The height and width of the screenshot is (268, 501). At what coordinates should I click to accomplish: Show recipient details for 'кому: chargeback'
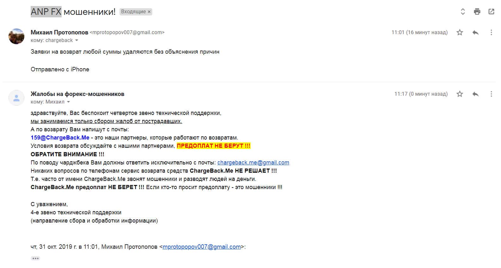76,40
